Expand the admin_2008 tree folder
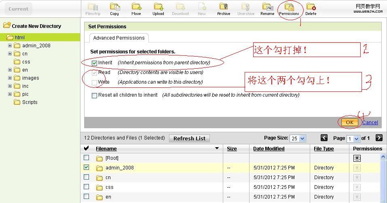This screenshot has width=387, height=203. pyautogui.click(x=10, y=45)
